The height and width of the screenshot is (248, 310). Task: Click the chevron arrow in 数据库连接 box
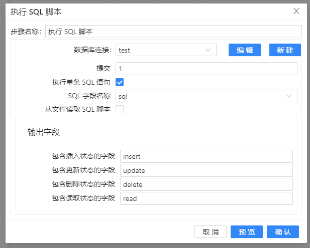pos(208,50)
